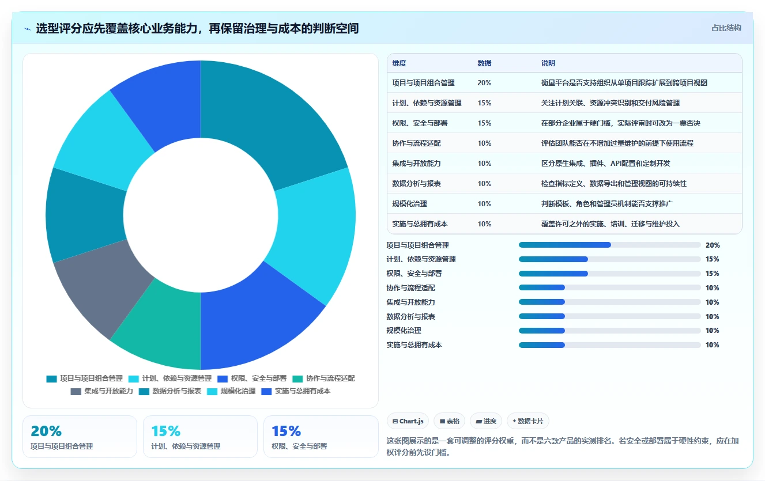This screenshot has width=765, height=481.
Task: Click progress bar for 协作与流程适配
Action: (x=609, y=287)
